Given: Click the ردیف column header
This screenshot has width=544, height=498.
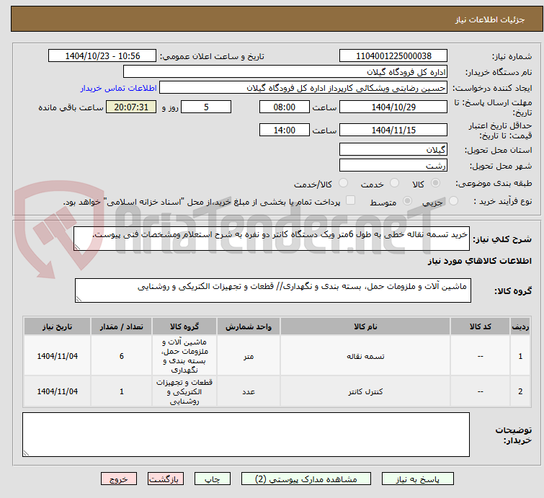Looking at the screenshot, I should (x=520, y=326).
